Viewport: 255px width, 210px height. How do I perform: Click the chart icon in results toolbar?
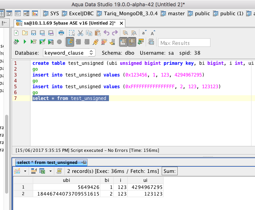pyautogui.click(x=17, y=171)
